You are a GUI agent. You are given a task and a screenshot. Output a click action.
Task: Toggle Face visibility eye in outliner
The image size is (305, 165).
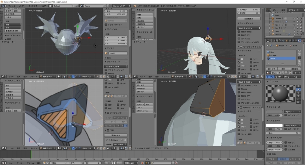pyautogui.click(x=295, y=21)
